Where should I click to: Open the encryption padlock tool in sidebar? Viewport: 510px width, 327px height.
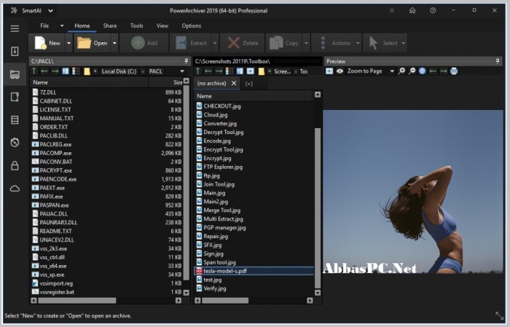click(15, 166)
